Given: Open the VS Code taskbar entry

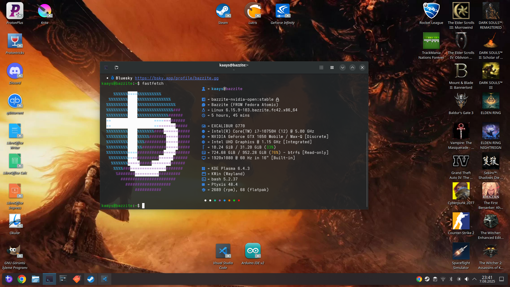Looking at the screenshot, I should click(105, 279).
